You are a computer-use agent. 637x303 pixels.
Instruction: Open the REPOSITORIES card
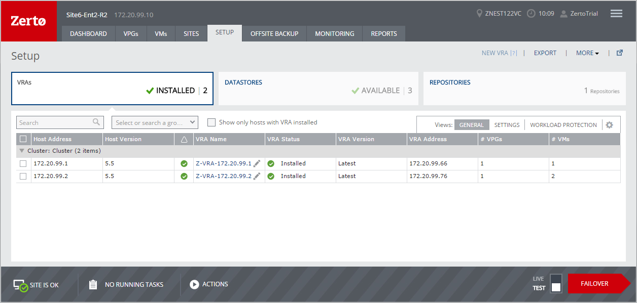[523, 88]
